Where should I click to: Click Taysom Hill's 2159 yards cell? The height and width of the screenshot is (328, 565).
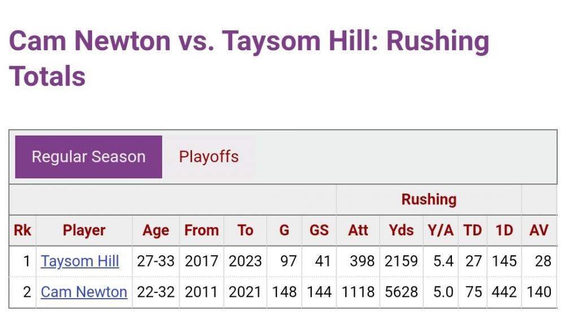point(401,261)
